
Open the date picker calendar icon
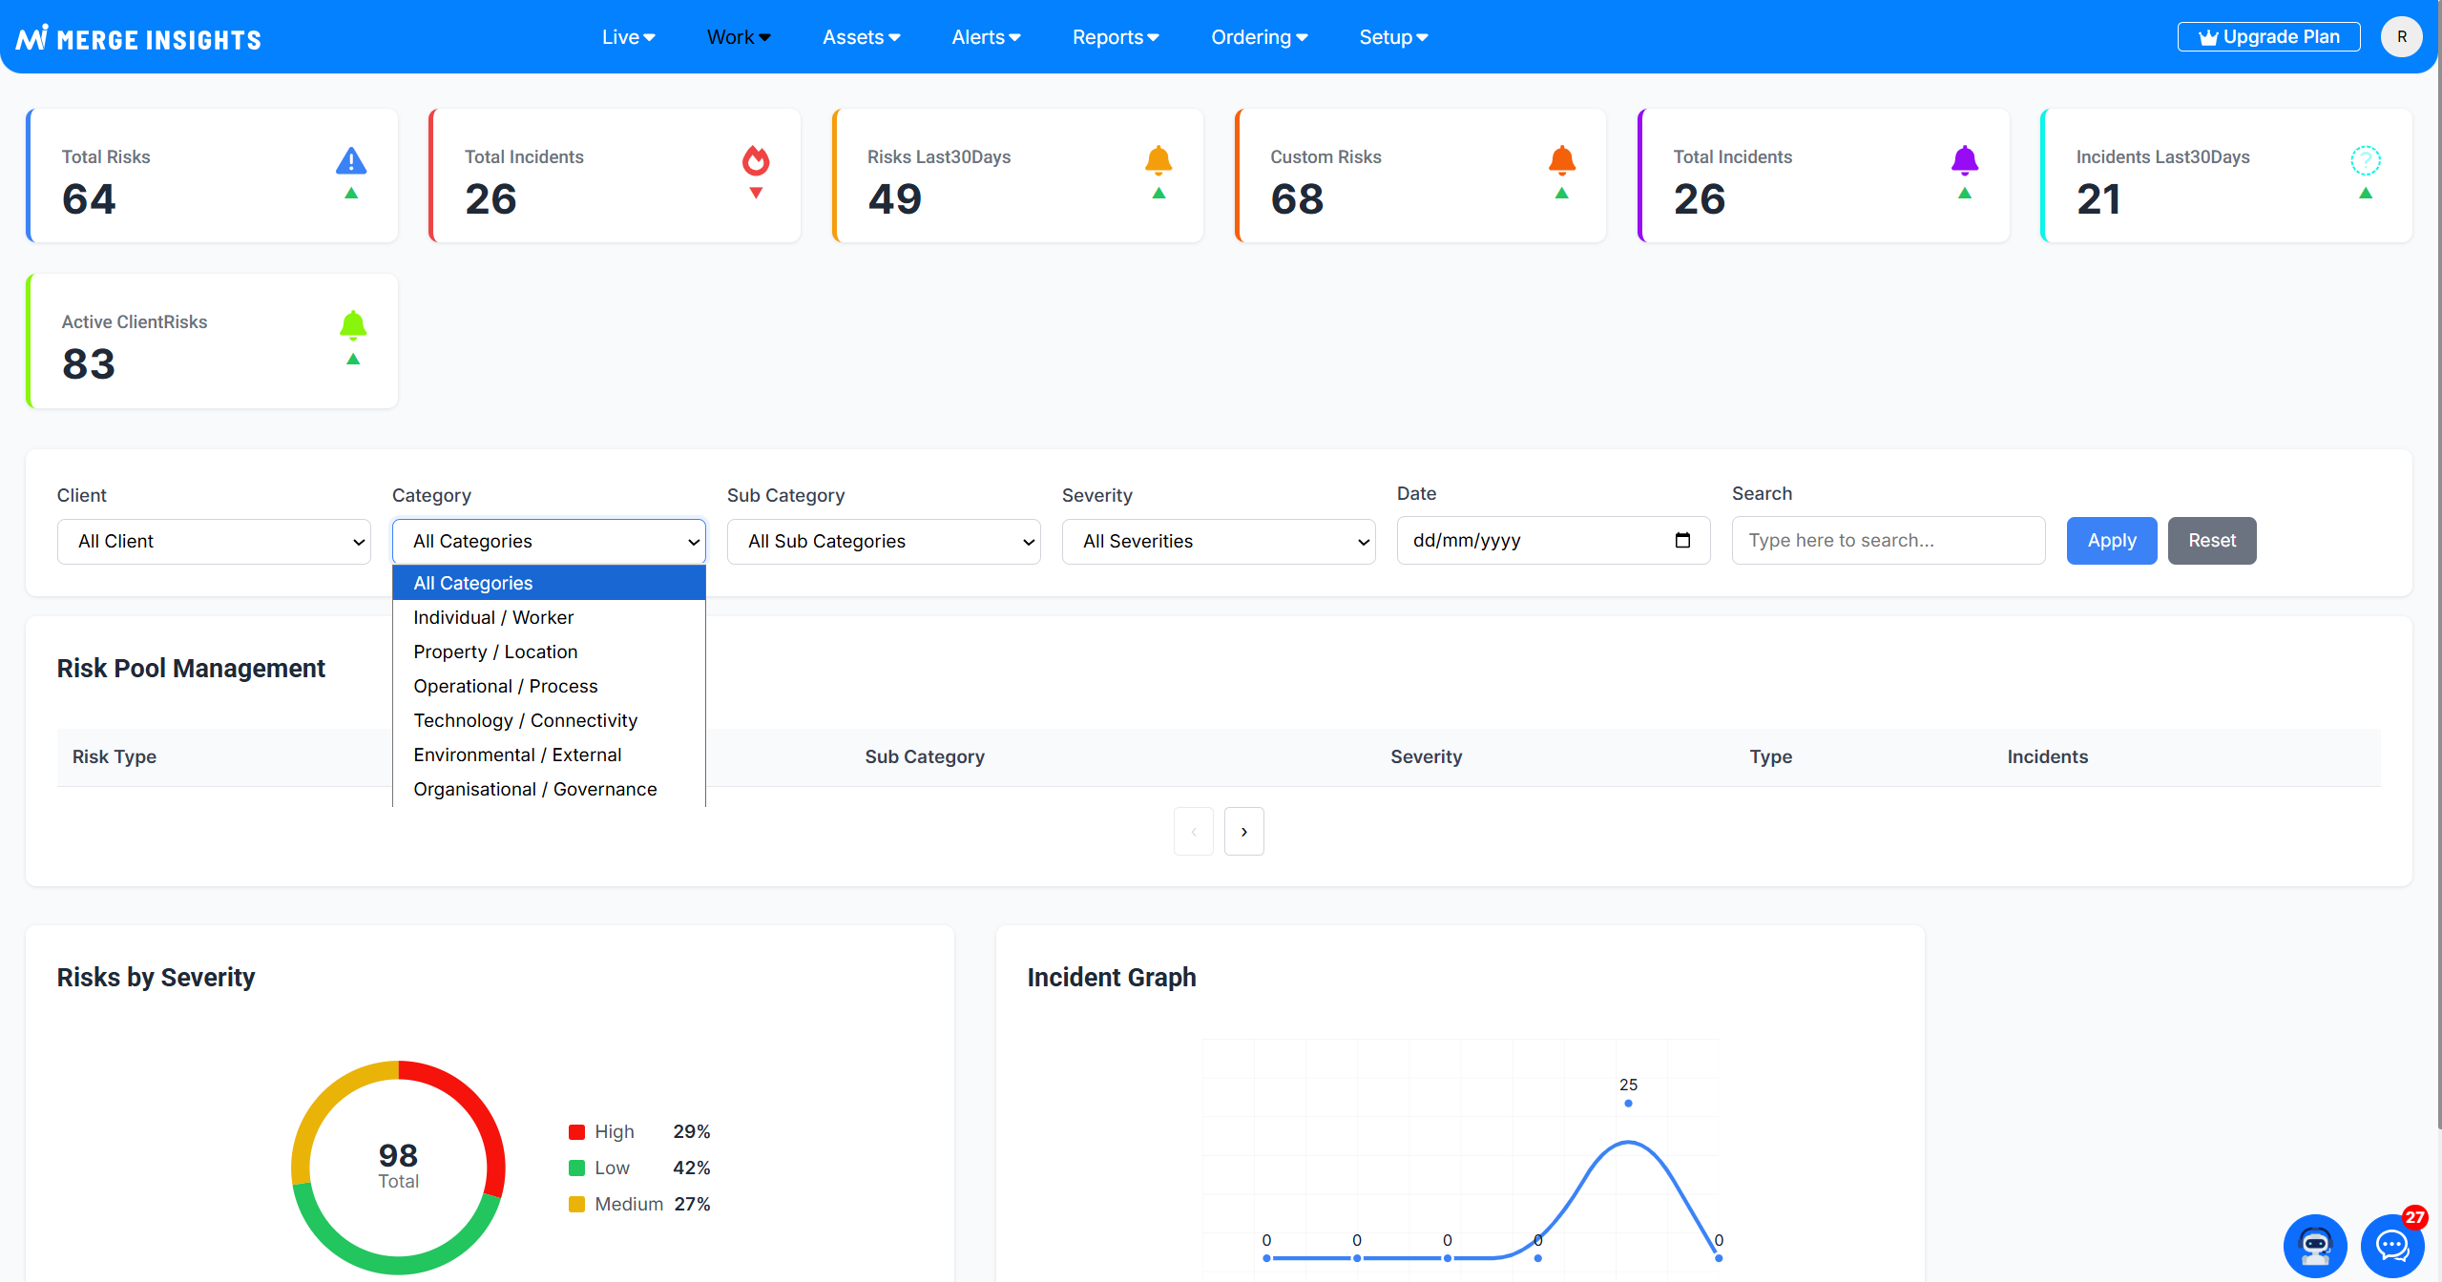point(1682,541)
